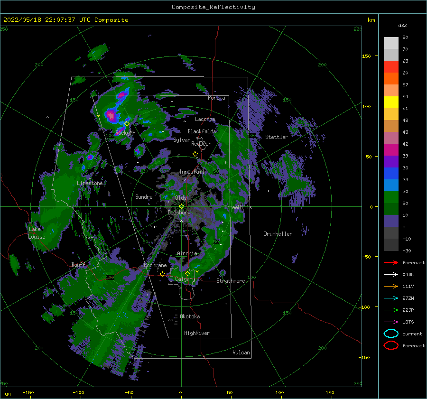Select the cyan 27ZW arrow icon
Image resolution: width=427 pixels, height=399 pixels.
(x=391, y=298)
